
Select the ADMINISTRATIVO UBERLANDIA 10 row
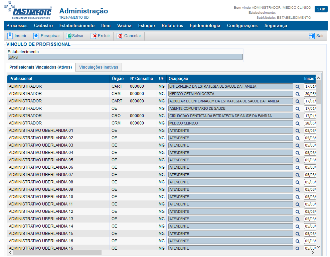[162, 197]
